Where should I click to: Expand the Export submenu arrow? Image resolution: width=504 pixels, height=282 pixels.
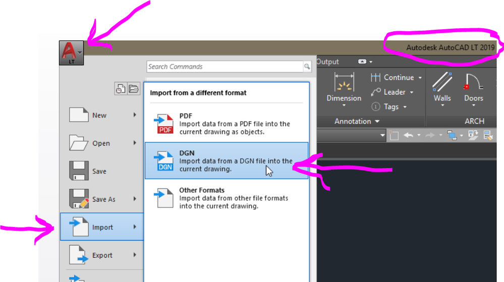135,255
